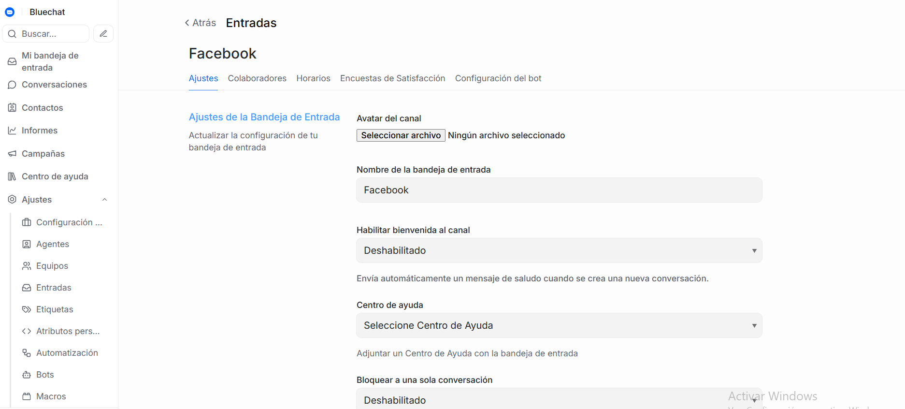Screen dimensions: 905x409
Task: Expand Seleccione Centro de Ayuda dropdown
Action: pyautogui.click(x=559, y=325)
